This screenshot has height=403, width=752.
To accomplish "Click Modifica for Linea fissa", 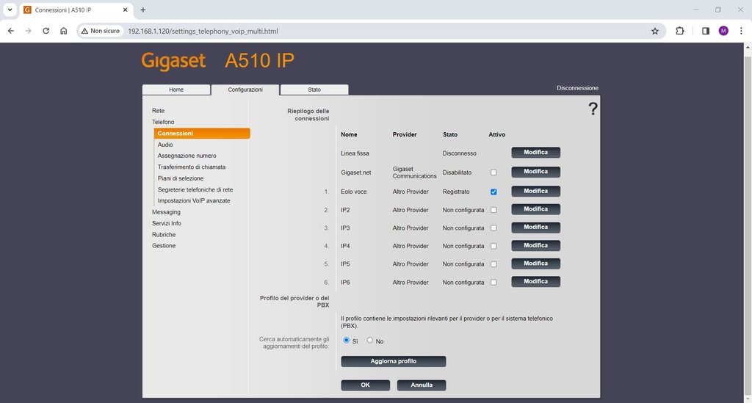I will coord(535,153).
